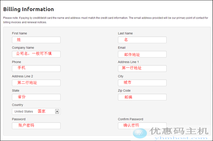Select the Phone number field
Screen dimensions: 213x141
click(36, 68)
